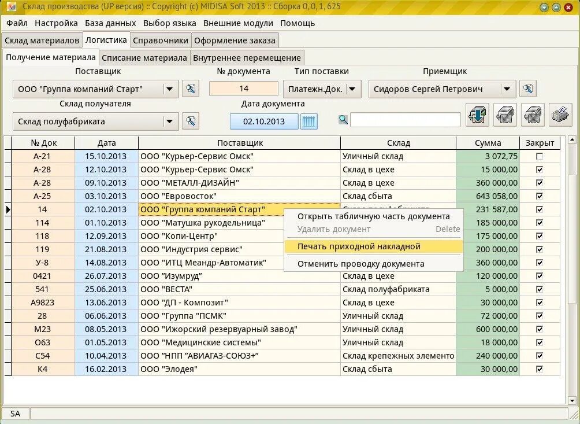Sort by Сумма column header
The image size is (580, 424).
pos(488,143)
